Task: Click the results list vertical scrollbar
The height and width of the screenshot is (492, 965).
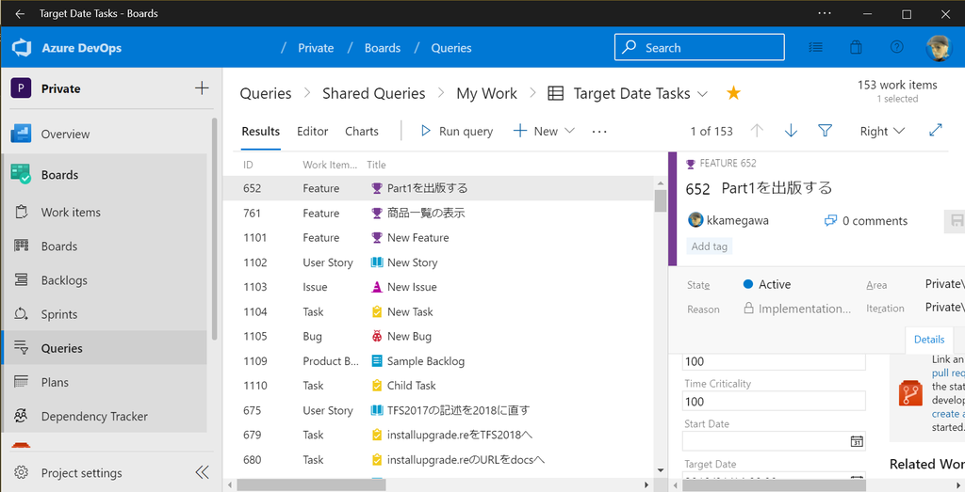Action: pyautogui.click(x=661, y=200)
